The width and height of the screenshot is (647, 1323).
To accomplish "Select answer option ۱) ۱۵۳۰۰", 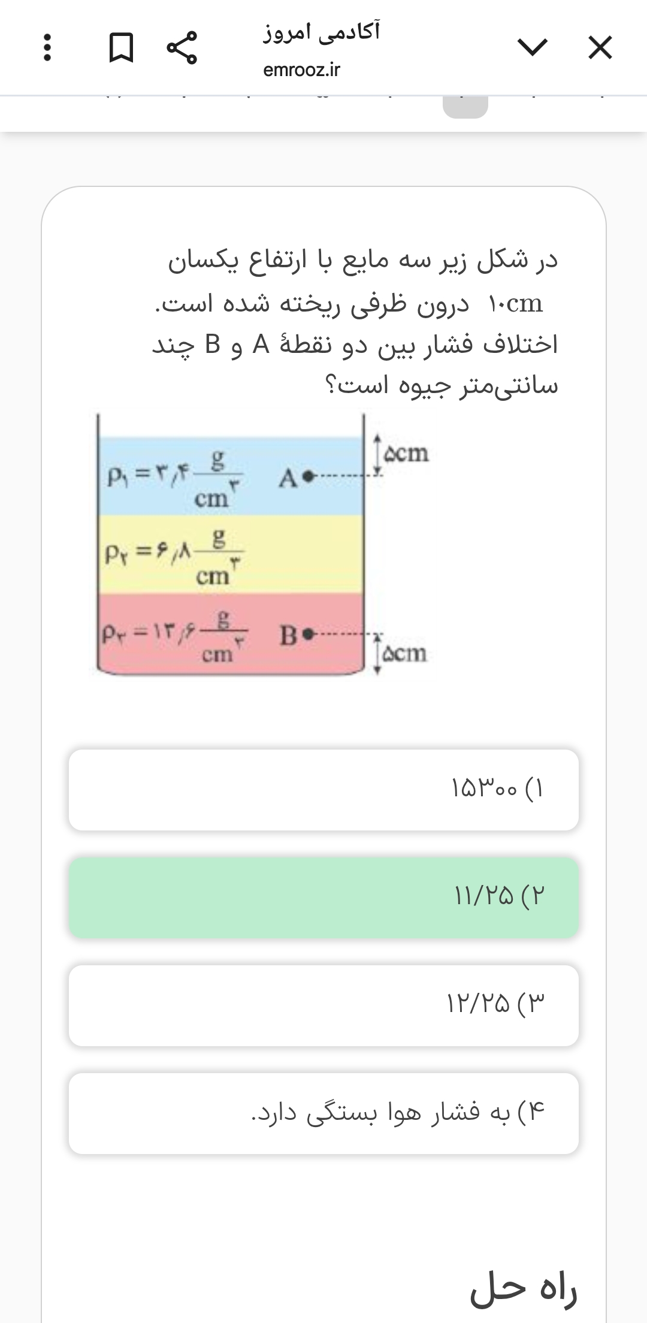I will 323,790.
